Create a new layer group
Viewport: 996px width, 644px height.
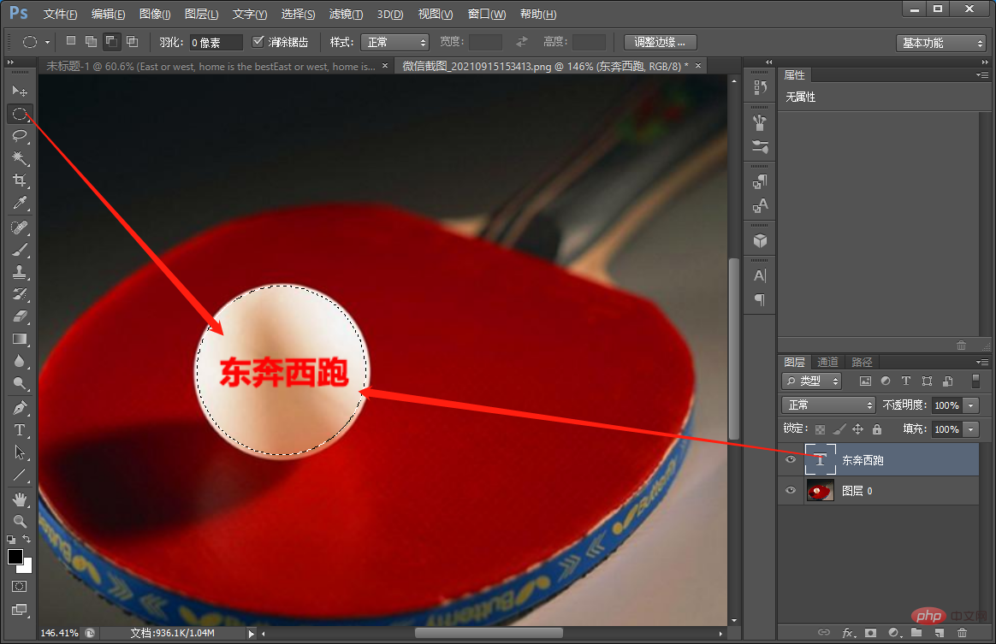916,633
